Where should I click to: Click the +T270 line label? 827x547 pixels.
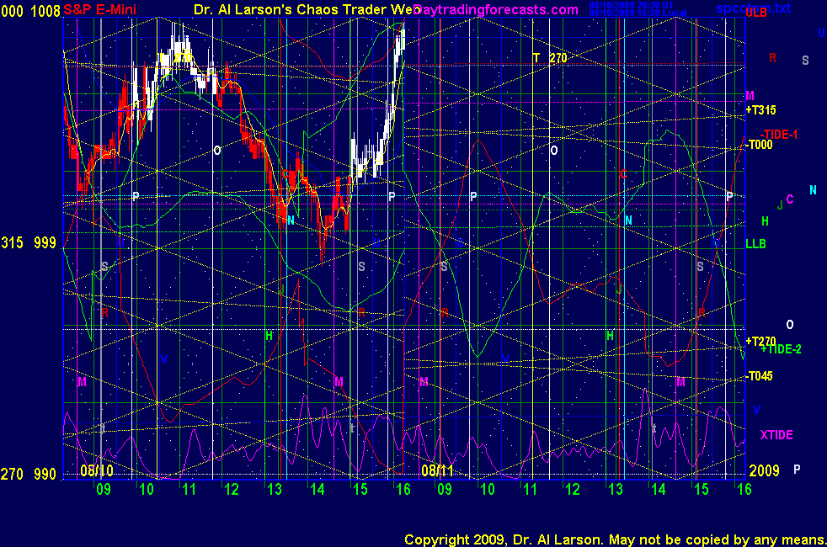pyautogui.click(x=760, y=340)
